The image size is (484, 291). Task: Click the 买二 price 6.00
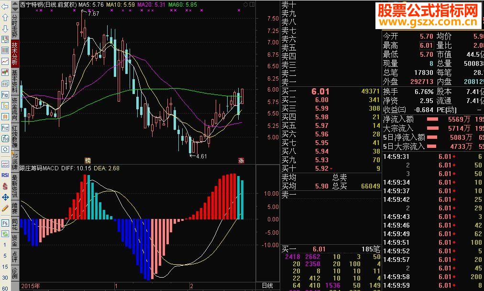(322, 100)
